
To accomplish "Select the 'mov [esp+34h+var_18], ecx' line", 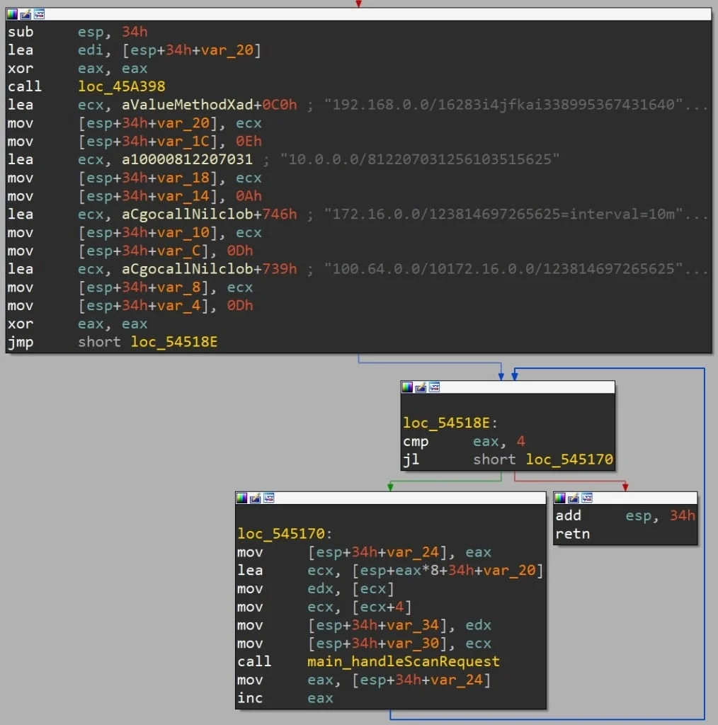I will pyautogui.click(x=135, y=178).
